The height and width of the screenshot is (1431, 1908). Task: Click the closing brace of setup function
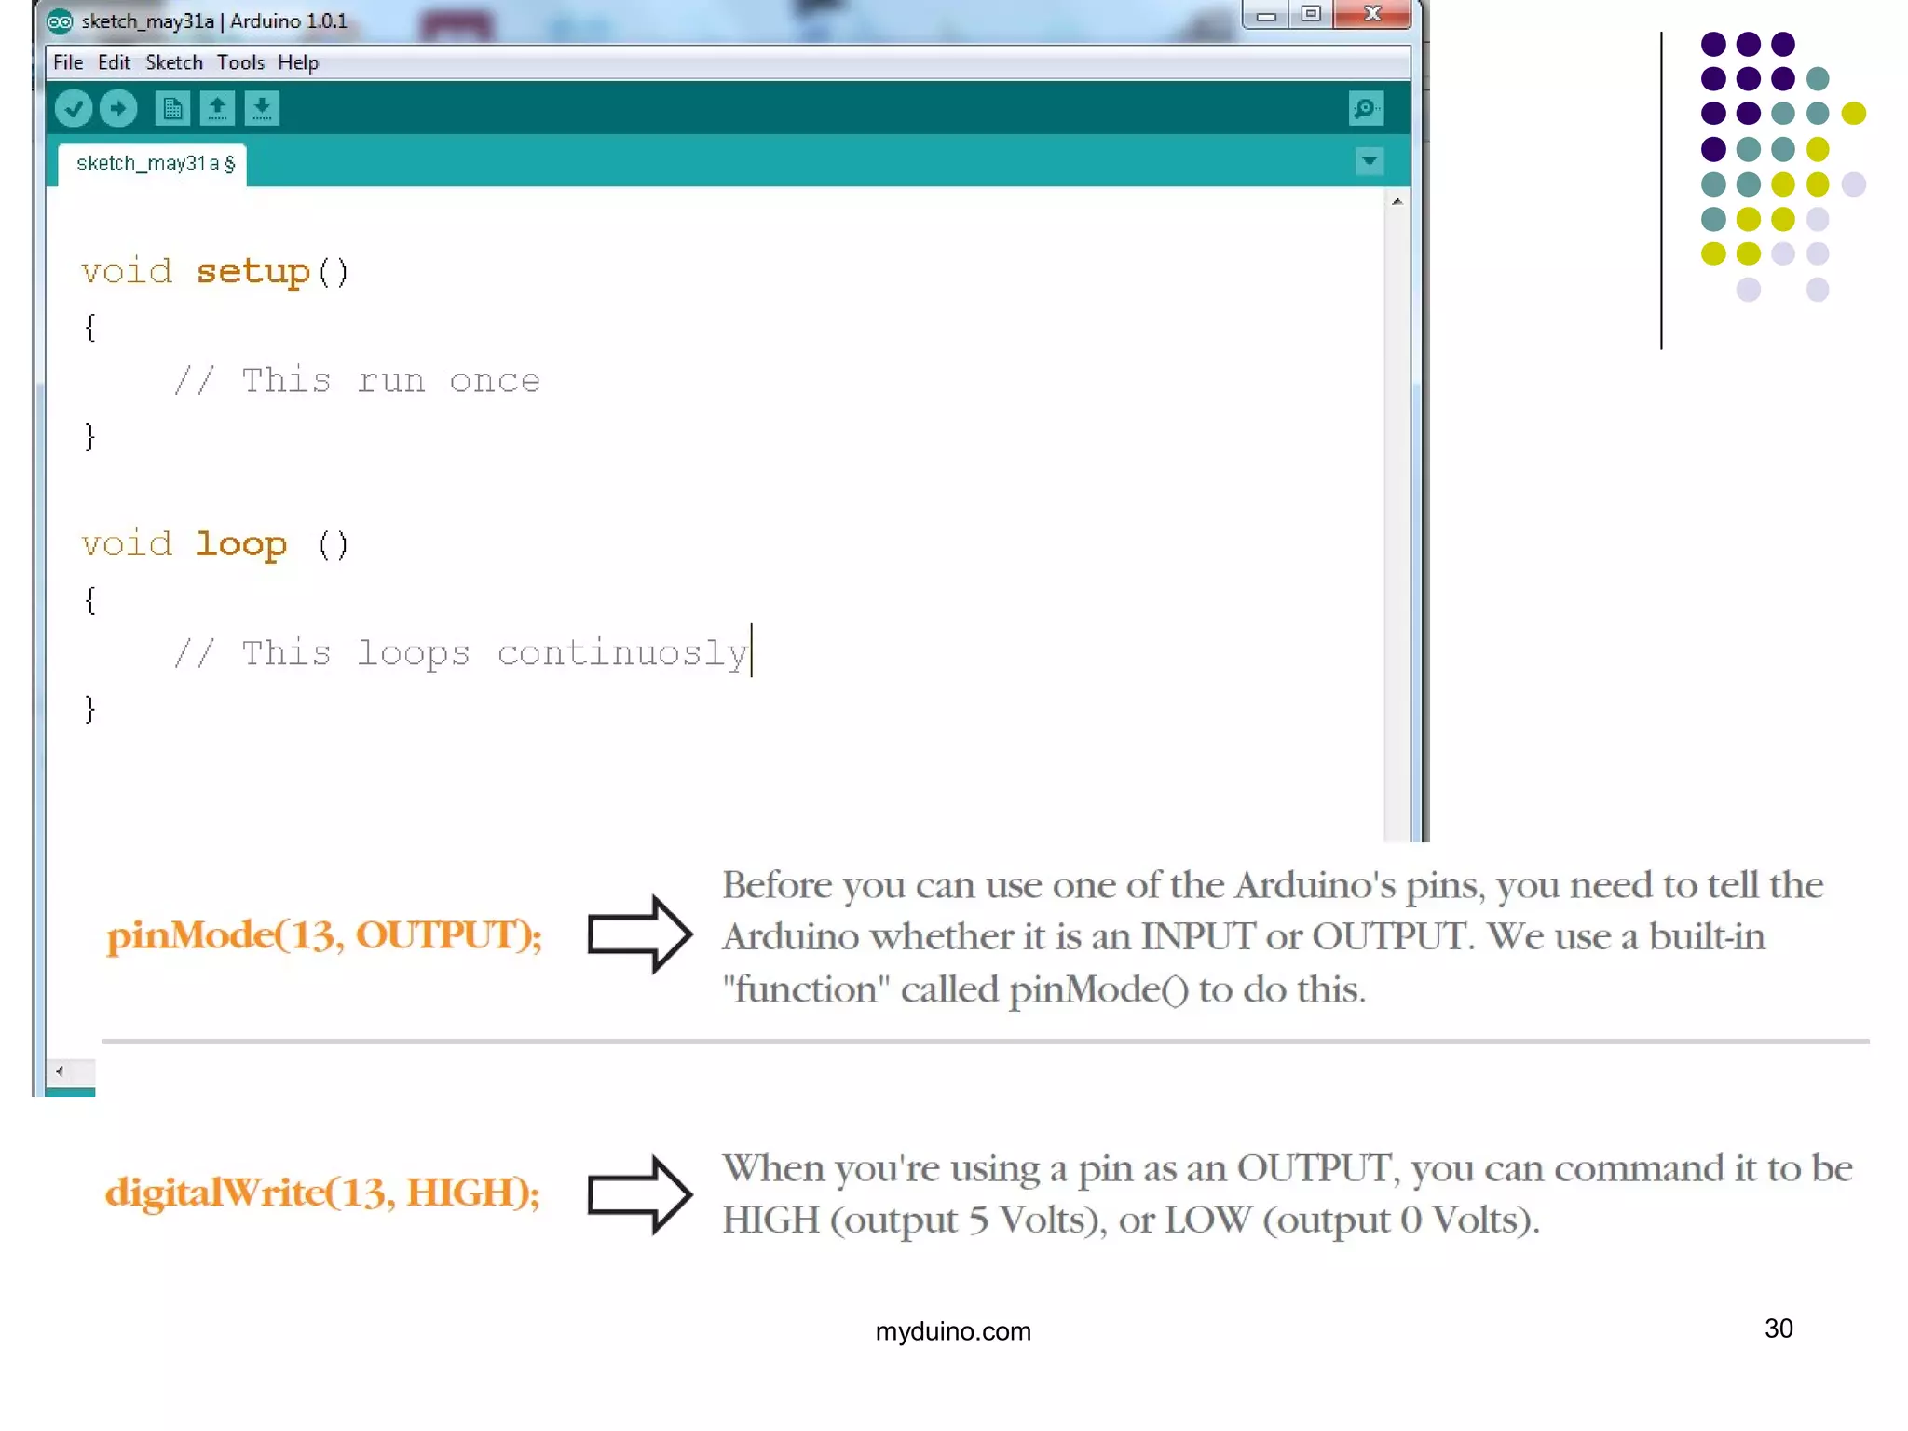click(90, 436)
